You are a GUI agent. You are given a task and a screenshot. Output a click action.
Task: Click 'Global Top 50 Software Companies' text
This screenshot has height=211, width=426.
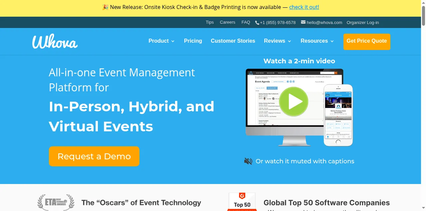coord(326,203)
